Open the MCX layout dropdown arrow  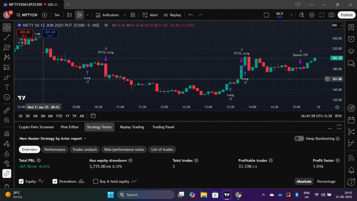[291, 15]
